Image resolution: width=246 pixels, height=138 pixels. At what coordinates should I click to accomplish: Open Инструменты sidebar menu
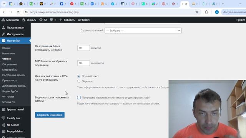click(15, 34)
